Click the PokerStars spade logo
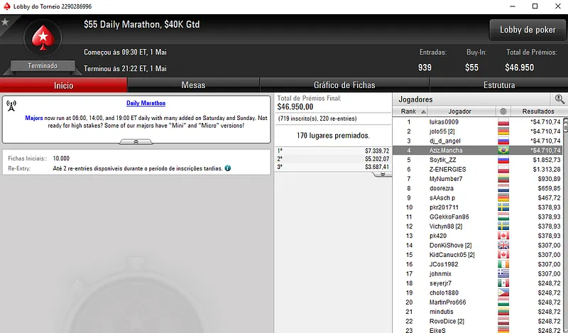568x333 pixels. click(x=43, y=38)
